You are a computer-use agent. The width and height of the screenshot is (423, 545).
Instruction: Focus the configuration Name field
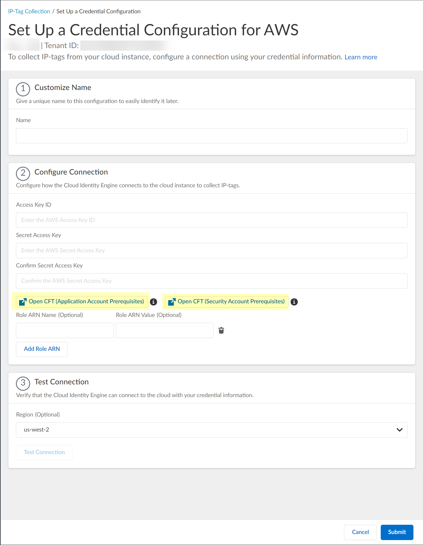[212, 136]
